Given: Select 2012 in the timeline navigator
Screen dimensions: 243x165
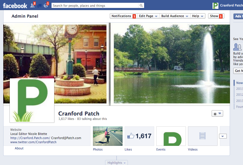Looking at the screenshot, I should pyautogui.click(x=239, y=95).
